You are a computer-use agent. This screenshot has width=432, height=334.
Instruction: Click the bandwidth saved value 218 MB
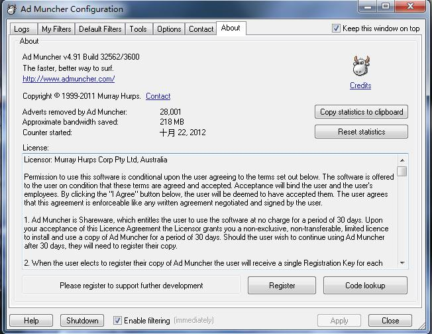pyautogui.click(x=172, y=122)
